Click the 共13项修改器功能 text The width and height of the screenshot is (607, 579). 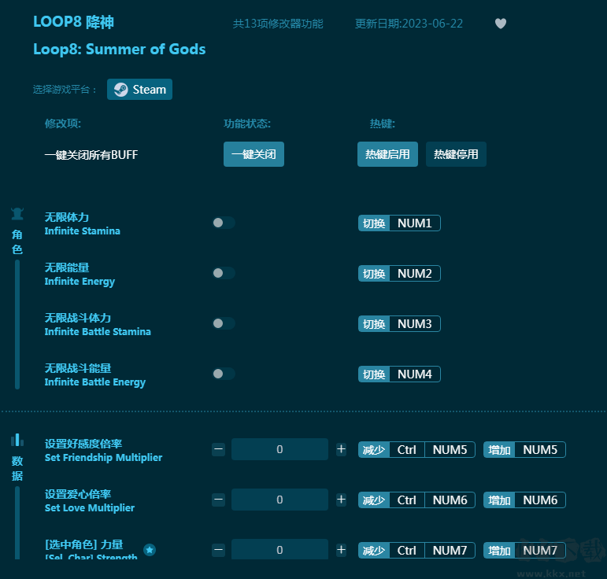[x=278, y=24]
